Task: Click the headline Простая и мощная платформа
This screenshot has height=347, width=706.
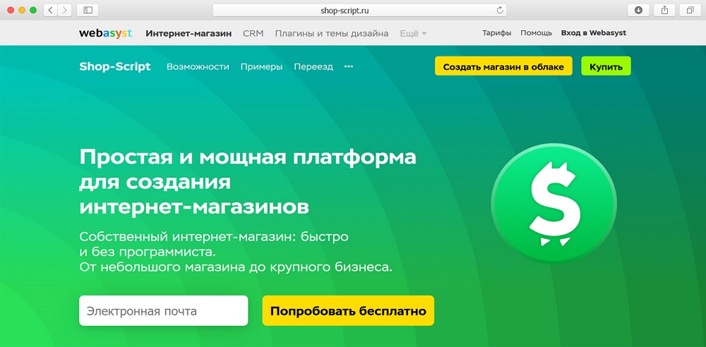Action: (x=248, y=158)
